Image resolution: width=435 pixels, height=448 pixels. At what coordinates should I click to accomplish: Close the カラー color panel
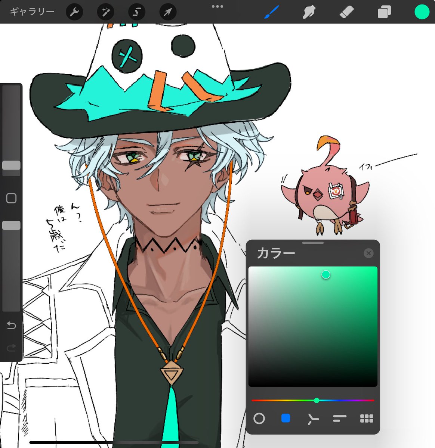click(368, 253)
